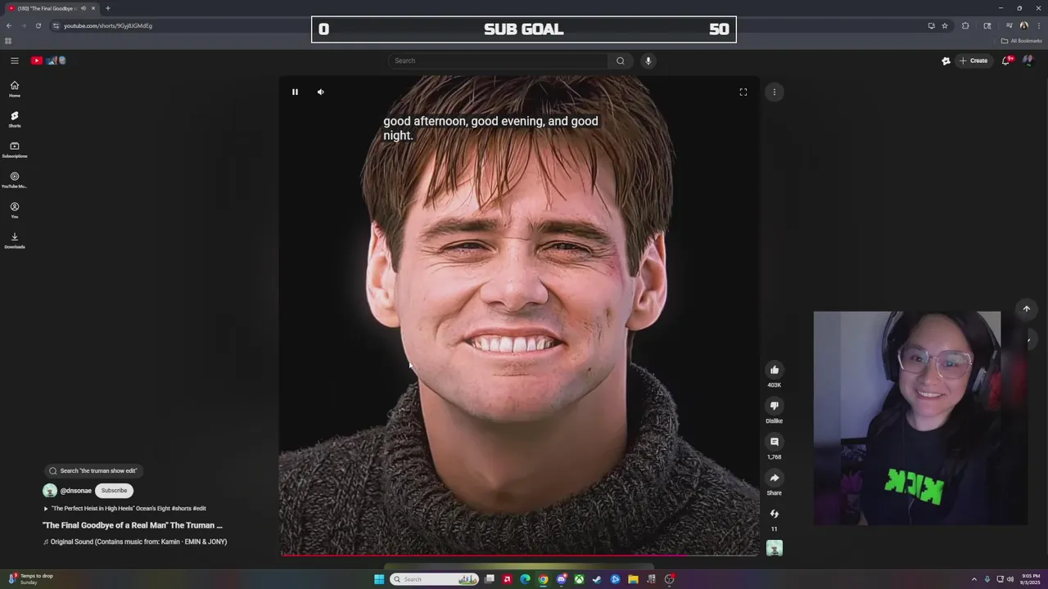Screen dimensions: 1048x589
Task: Open the Windows Start menu
Action: pyautogui.click(x=379, y=579)
